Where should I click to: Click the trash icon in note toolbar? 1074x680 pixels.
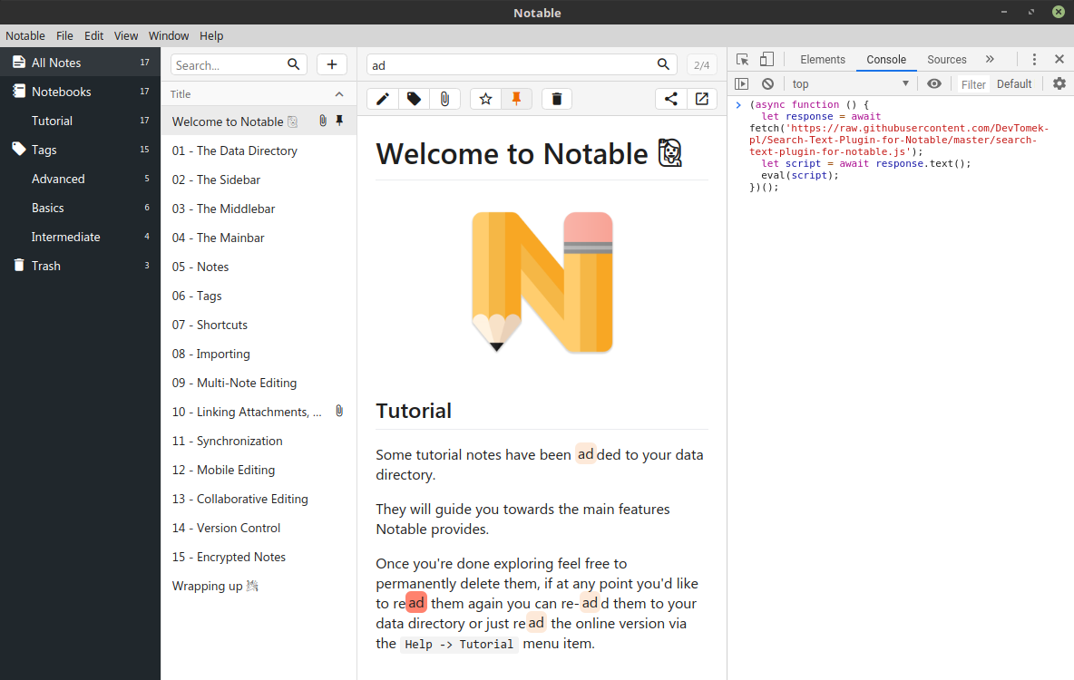(557, 100)
